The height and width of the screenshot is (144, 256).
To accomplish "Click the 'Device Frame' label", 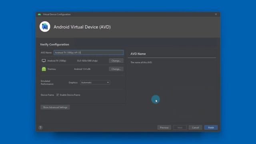I will pos(47,95).
